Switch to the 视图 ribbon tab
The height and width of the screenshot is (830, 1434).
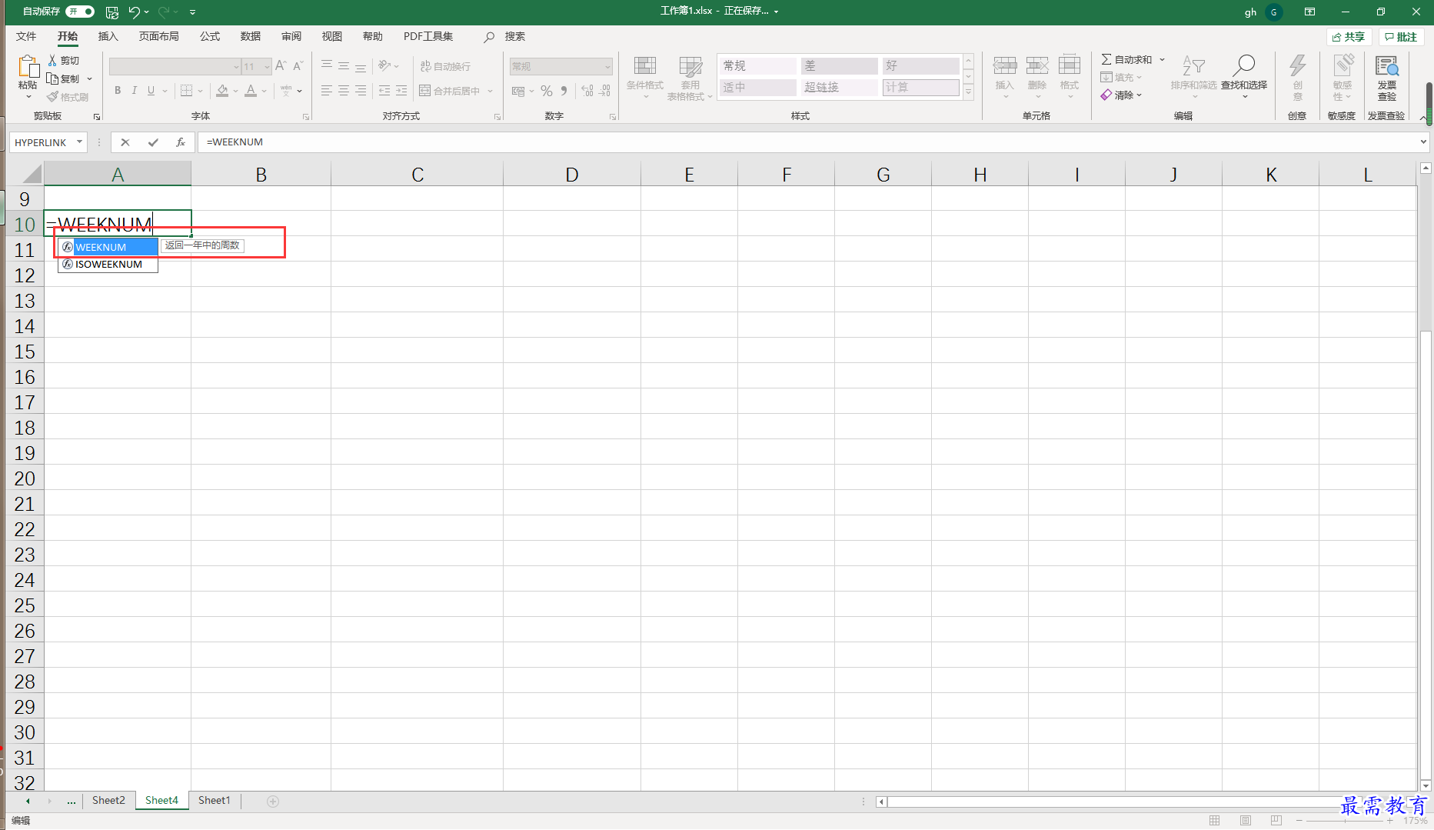pyautogui.click(x=332, y=36)
